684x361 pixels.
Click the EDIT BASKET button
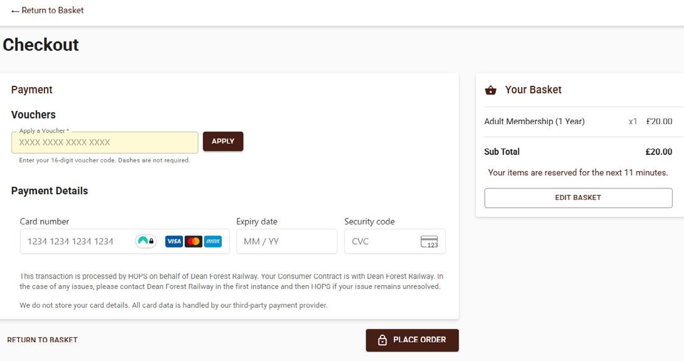pos(578,198)
